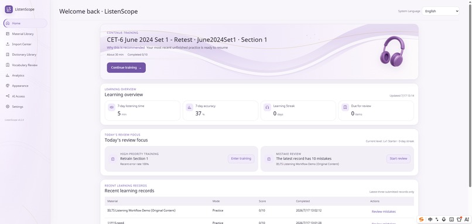
Task: Click the High-priority training clipboard icon
Action: click(x=112, y=159)
